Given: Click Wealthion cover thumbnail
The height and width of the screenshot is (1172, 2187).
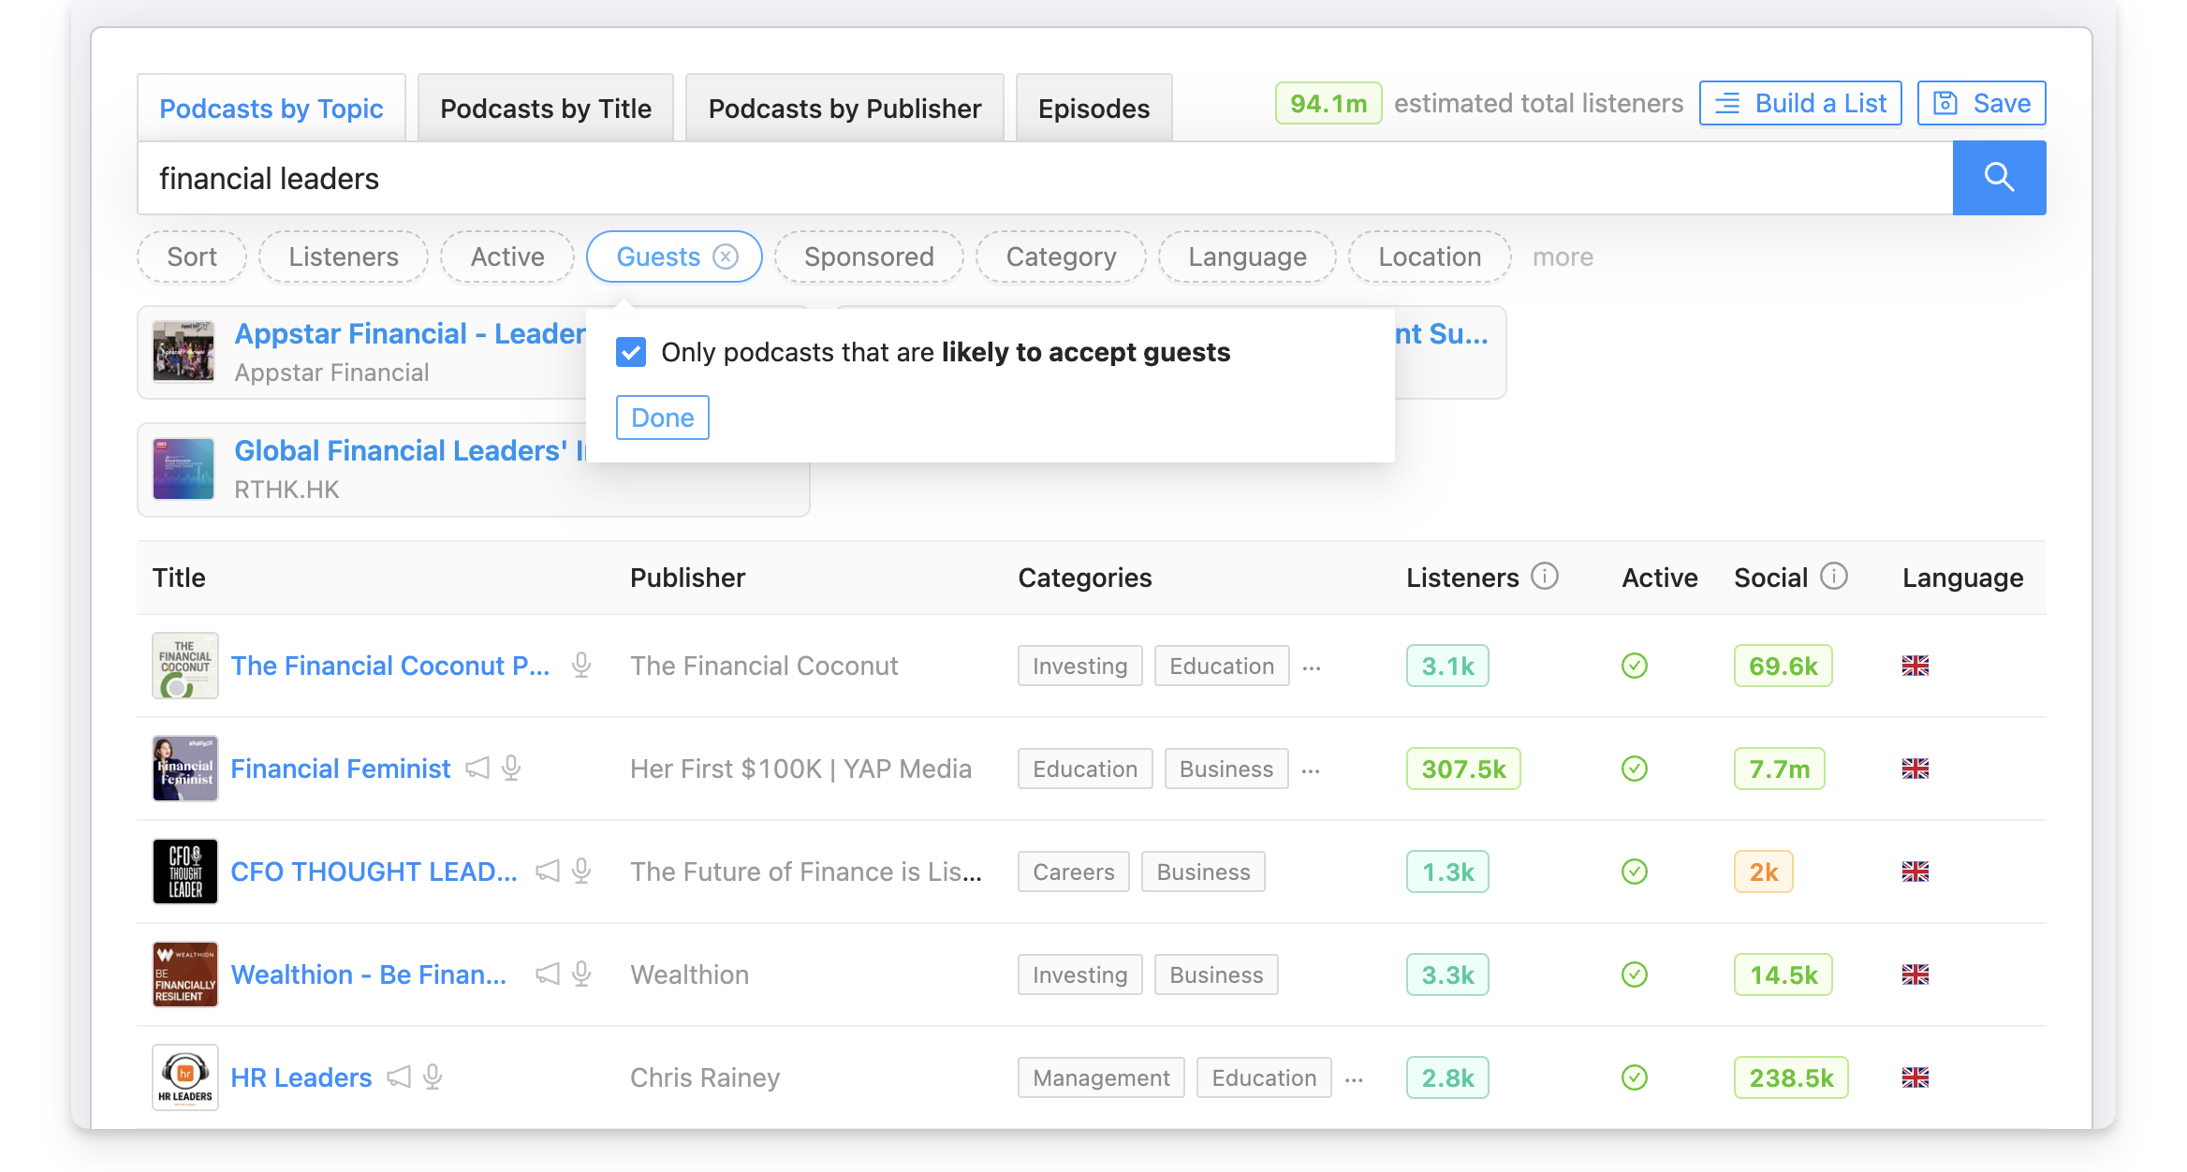Looking at the screenshot, I should pyautogui.click(x=185, y=974).
